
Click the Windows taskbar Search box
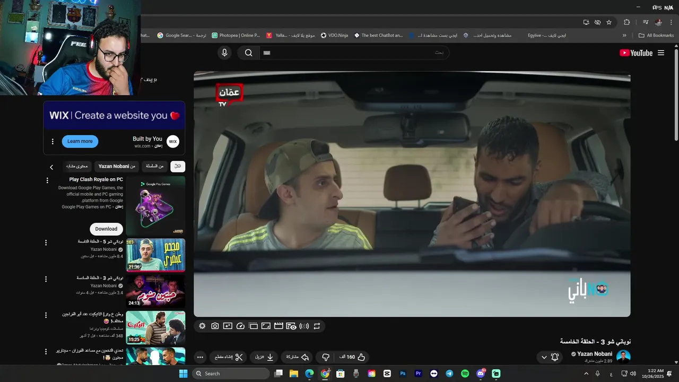pyautogui.click(x=231, y=374)
